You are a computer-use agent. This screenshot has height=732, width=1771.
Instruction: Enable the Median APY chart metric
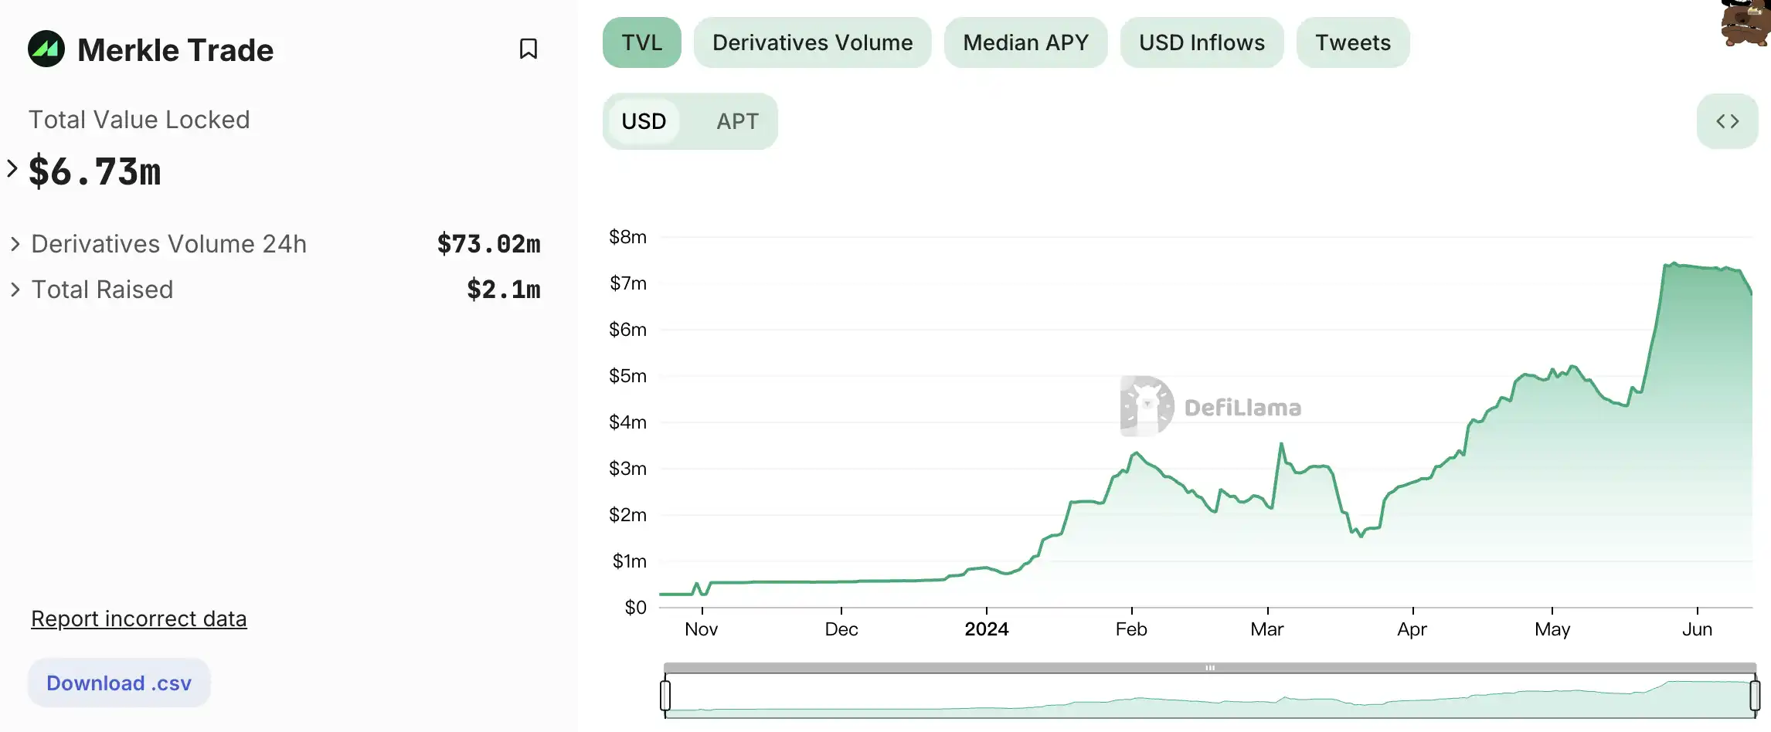pyautogui.click(x=1025, y=42)
